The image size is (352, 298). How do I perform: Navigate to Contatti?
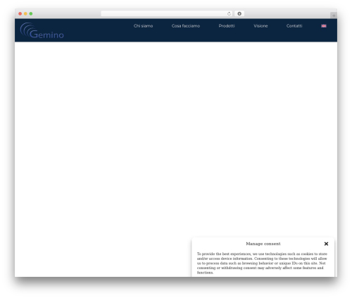click(x=294, y=26)
